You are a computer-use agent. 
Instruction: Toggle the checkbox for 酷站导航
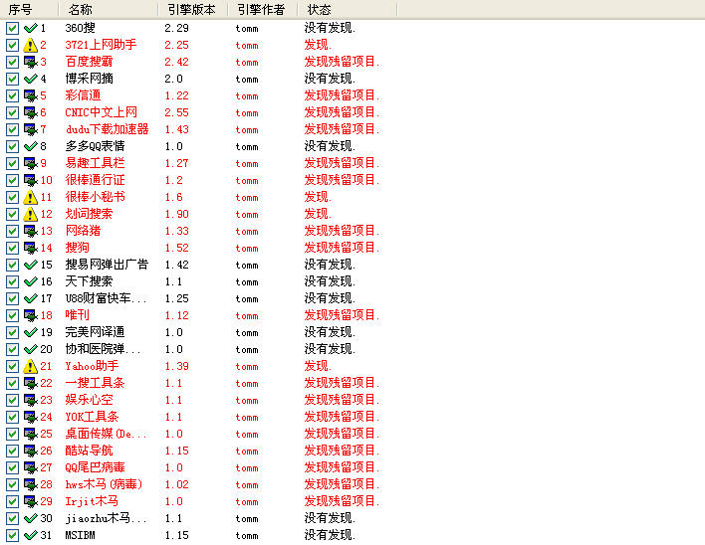(12, 451)
